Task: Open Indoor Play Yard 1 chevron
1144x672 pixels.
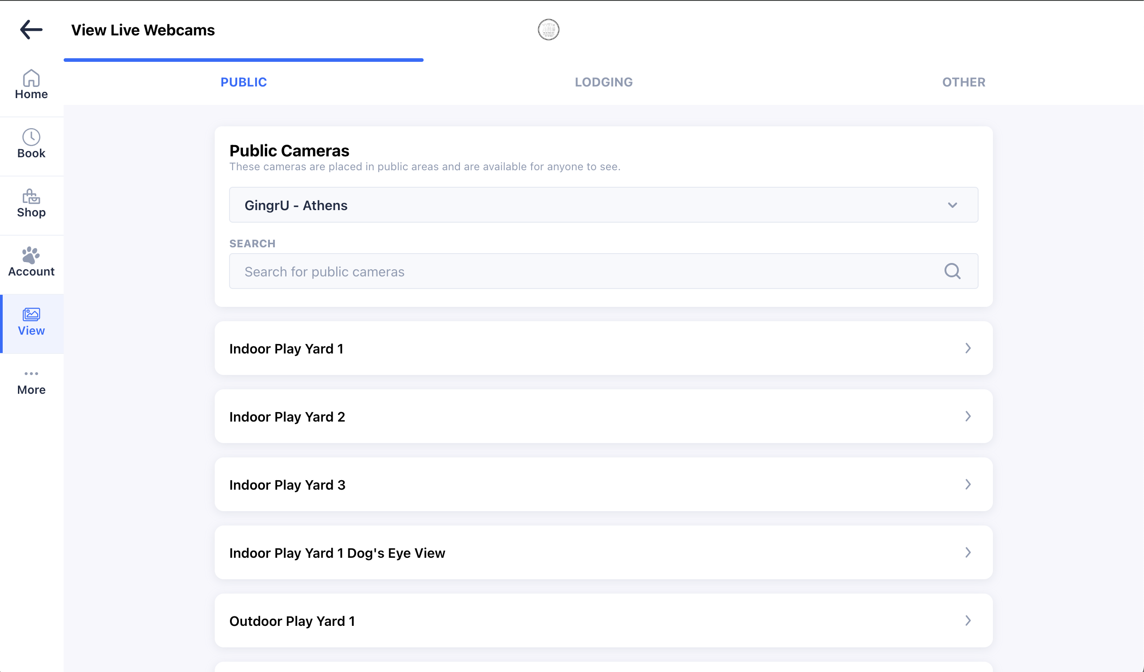Action: (x=967, y=348)
